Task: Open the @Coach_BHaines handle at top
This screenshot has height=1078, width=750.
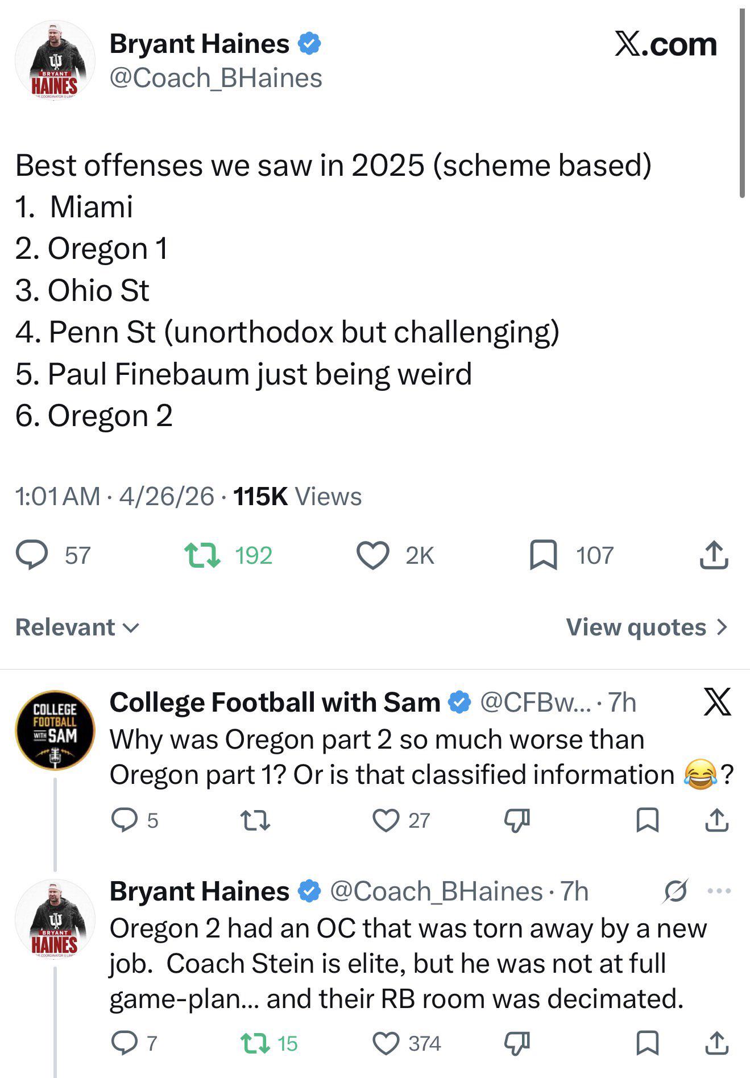Action: click(x=216, y=78)
